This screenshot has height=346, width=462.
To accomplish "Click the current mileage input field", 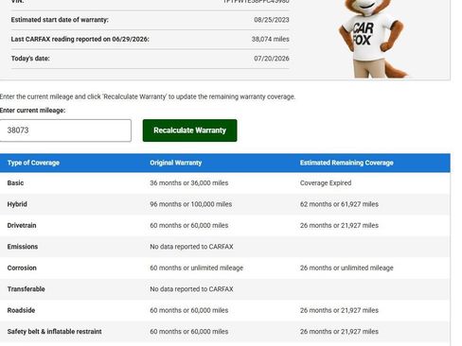I will tap(65, 130).
